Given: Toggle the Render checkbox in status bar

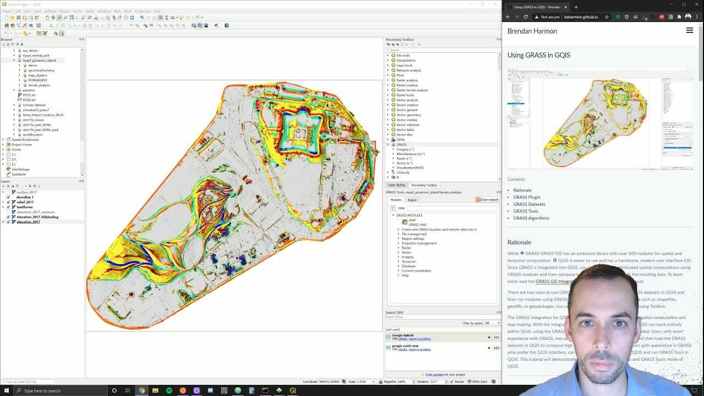Looking at the screenshot, I should (451, 382).
